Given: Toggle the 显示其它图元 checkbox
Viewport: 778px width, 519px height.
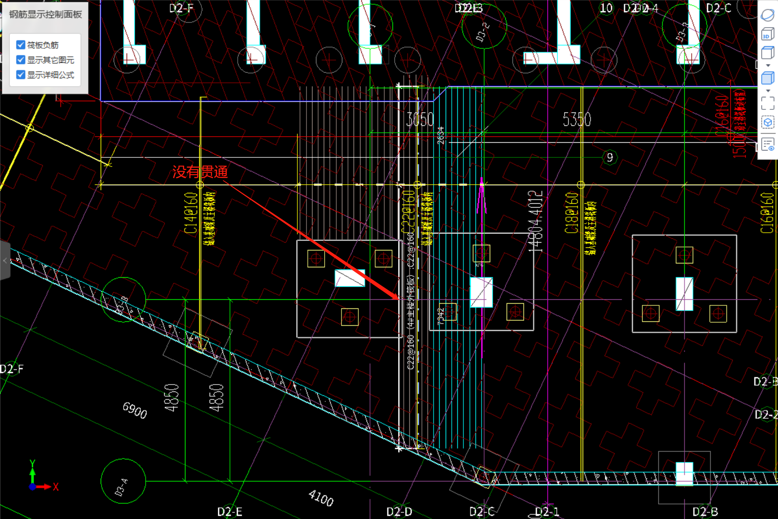Looking at the screenshot, I should [x=21, y=60].
